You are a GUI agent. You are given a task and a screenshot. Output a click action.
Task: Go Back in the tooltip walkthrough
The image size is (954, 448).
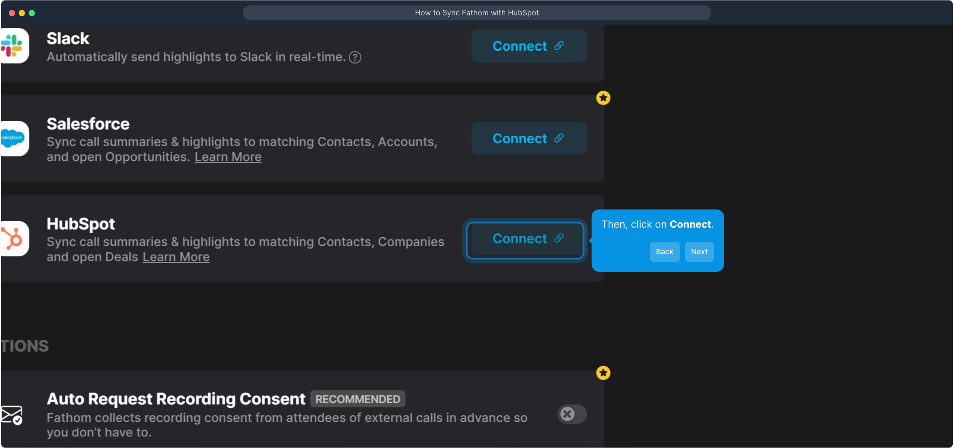[x=665, y=252]
